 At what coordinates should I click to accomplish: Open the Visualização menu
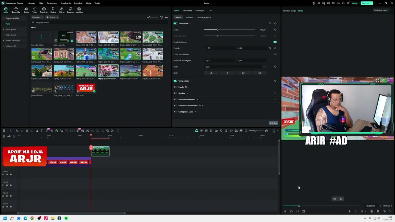(x=65, y=3)
